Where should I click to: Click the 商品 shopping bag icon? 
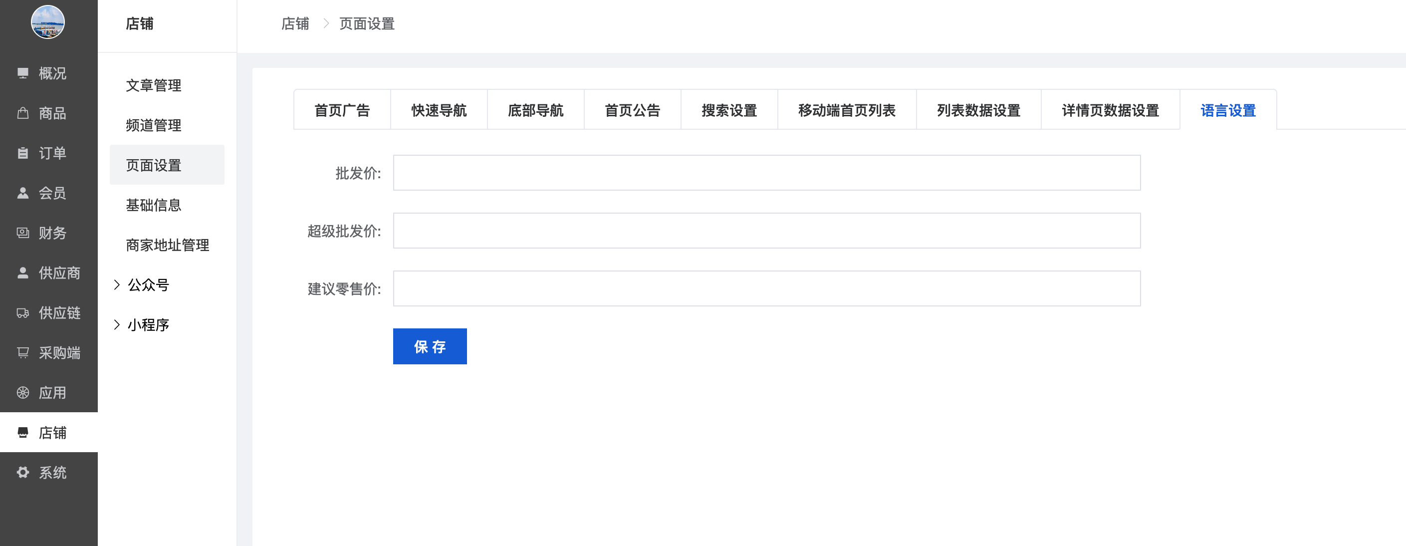[23, 113]
